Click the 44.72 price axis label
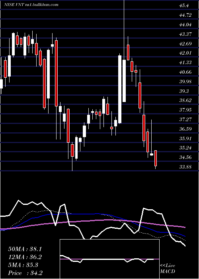The image size is (199, 279). (x=185, y=15)
